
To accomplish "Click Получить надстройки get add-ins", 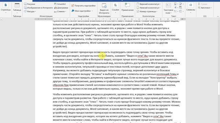I will pos(84,5).
